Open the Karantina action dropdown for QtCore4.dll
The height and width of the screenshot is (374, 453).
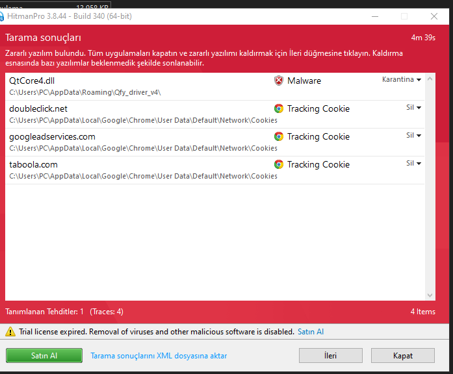click(x=402, y=80)
